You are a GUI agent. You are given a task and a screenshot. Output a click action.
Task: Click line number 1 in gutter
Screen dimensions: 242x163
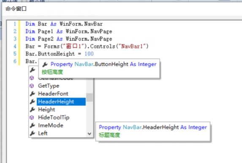[x=15, y=24]
